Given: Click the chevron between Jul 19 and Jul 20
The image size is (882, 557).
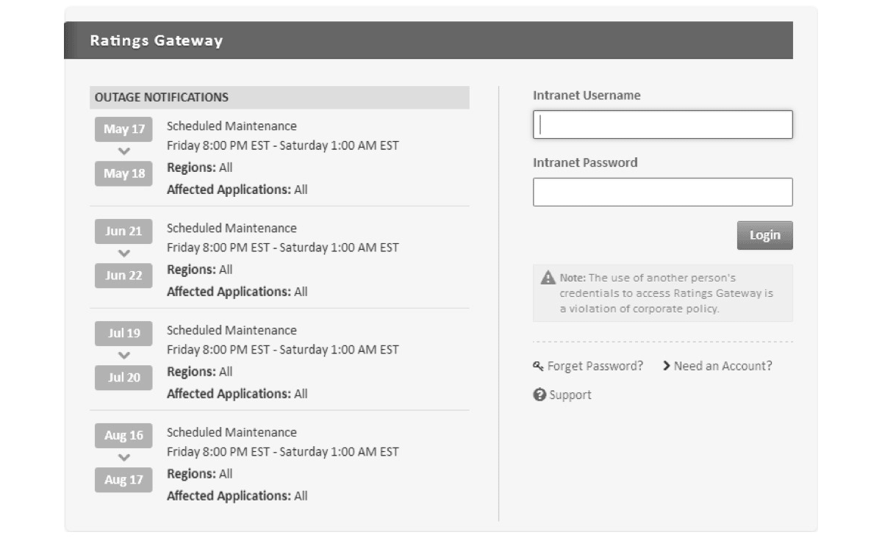Looking at the screenshot, I should pos(123,356).
